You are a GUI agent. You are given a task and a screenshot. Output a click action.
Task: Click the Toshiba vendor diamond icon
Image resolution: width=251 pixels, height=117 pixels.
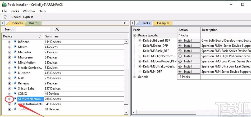tap(15, 109)
